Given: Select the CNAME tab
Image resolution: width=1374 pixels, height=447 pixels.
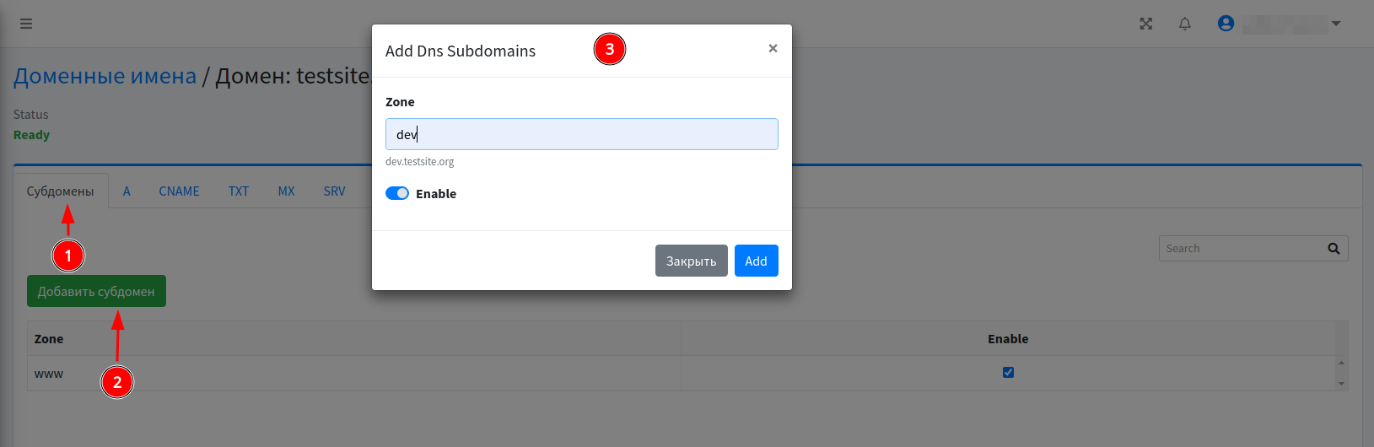Looking at the screenshot, I should (179, 191).
